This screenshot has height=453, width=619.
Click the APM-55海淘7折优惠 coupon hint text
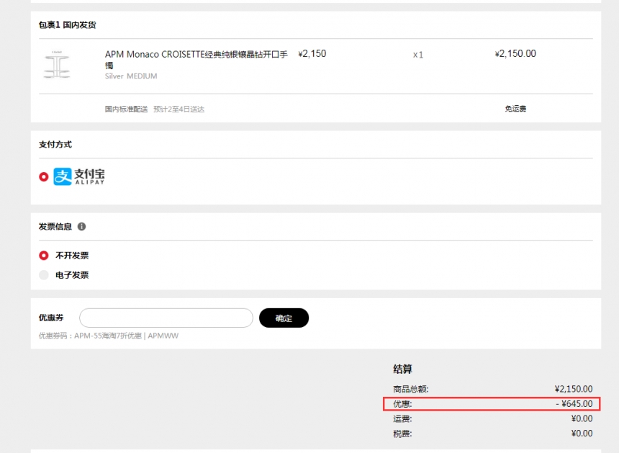click(x=97, y=336)
